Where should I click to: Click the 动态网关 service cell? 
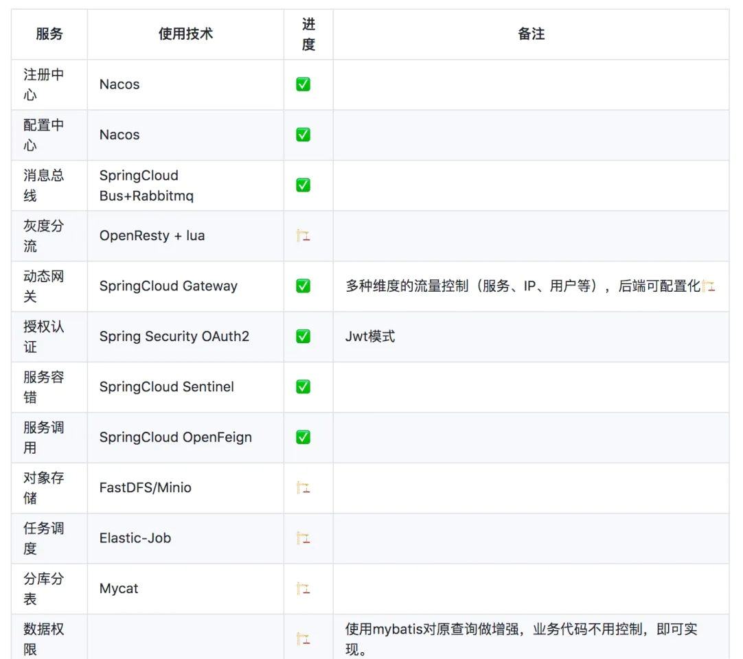coord(49,286)
